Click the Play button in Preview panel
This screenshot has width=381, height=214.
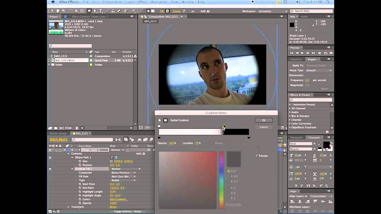[302, 53]
